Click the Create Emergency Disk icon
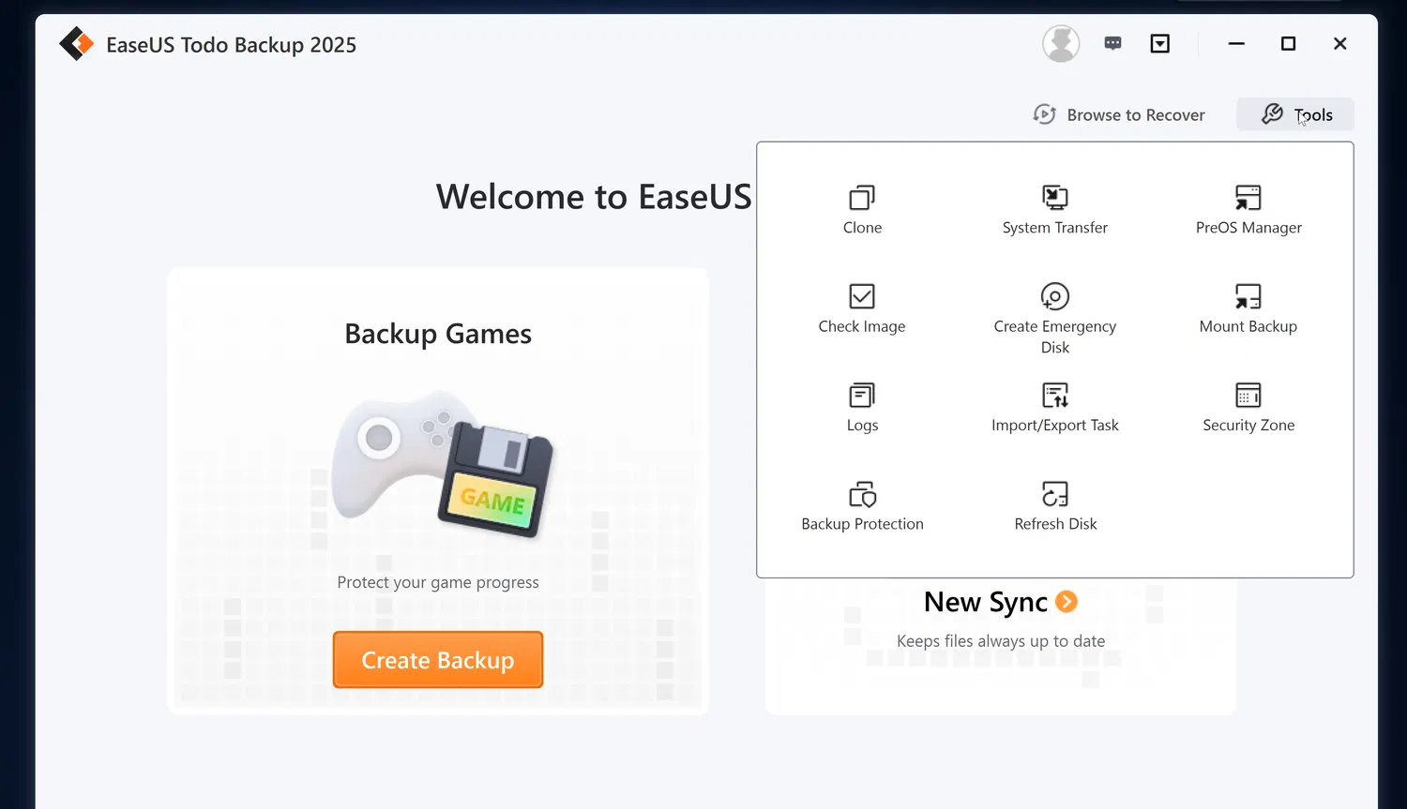1407x809 pixels. 1055,296
